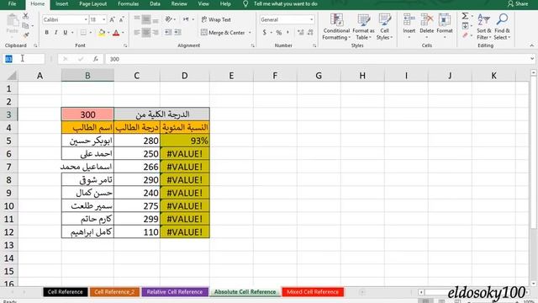Decrease font size with the smaller A icon
This screenshot has height=303, width=538.
pyautogui.click(x=121, y=19)
